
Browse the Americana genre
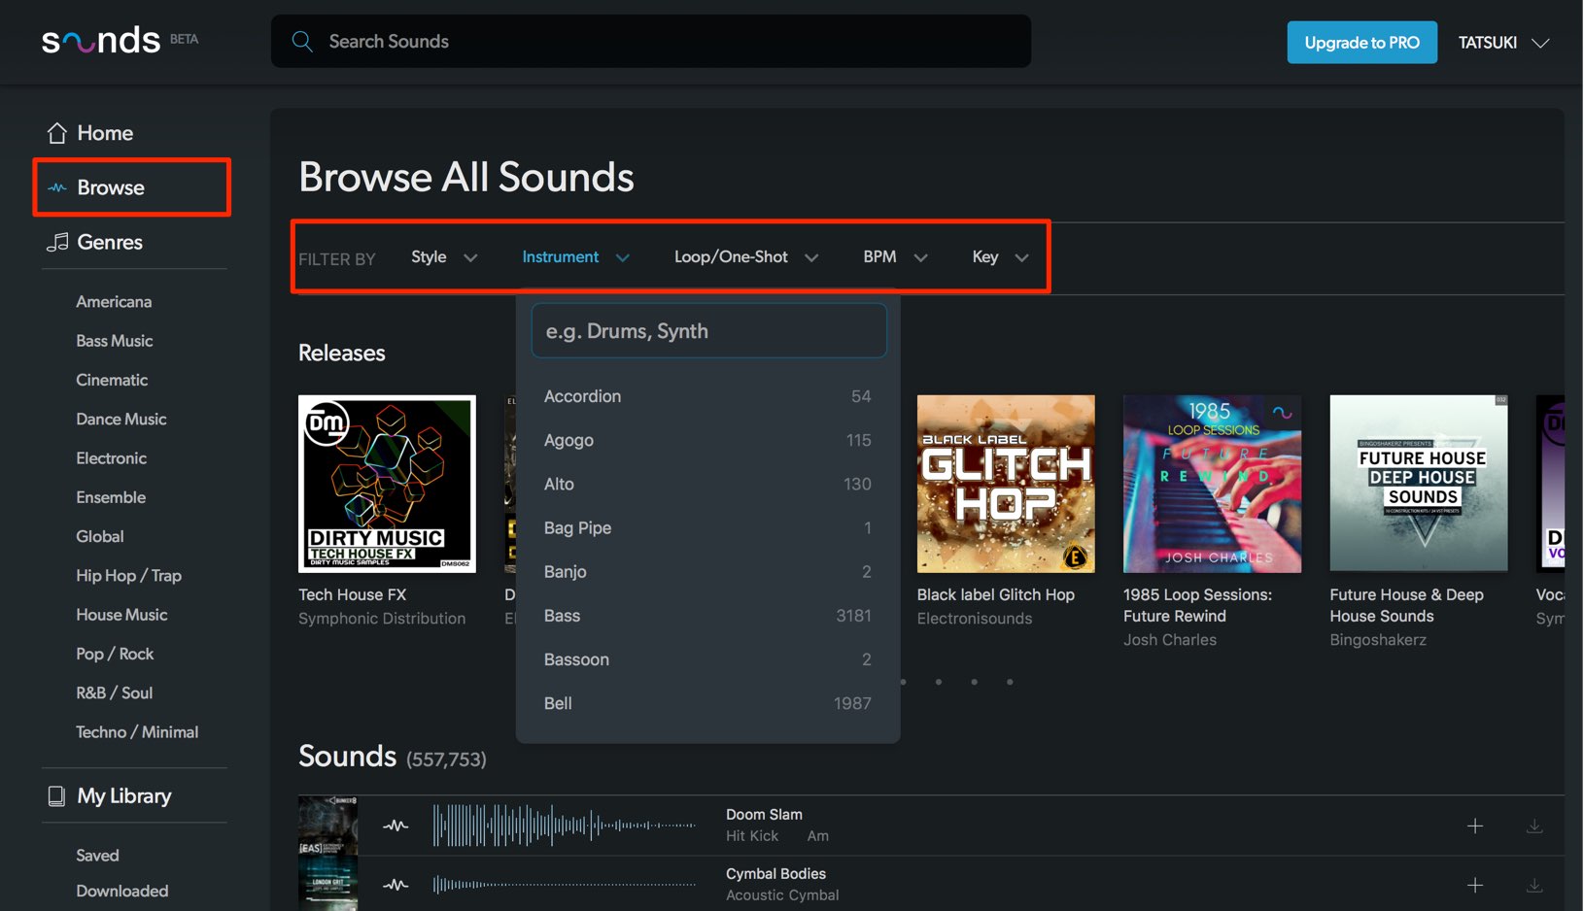pyautogui.click(x=114, y=302)
